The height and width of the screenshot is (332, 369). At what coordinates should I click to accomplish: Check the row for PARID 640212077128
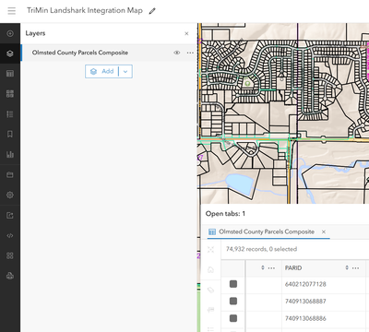coord(233,284)
